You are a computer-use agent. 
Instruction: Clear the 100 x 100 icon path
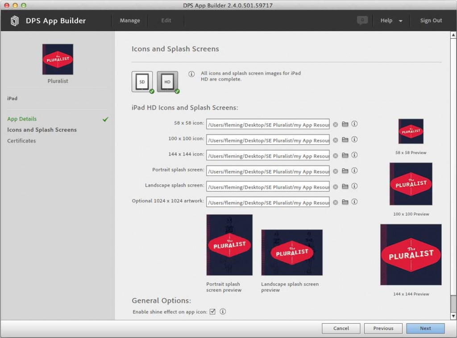[x=336, y=140]
